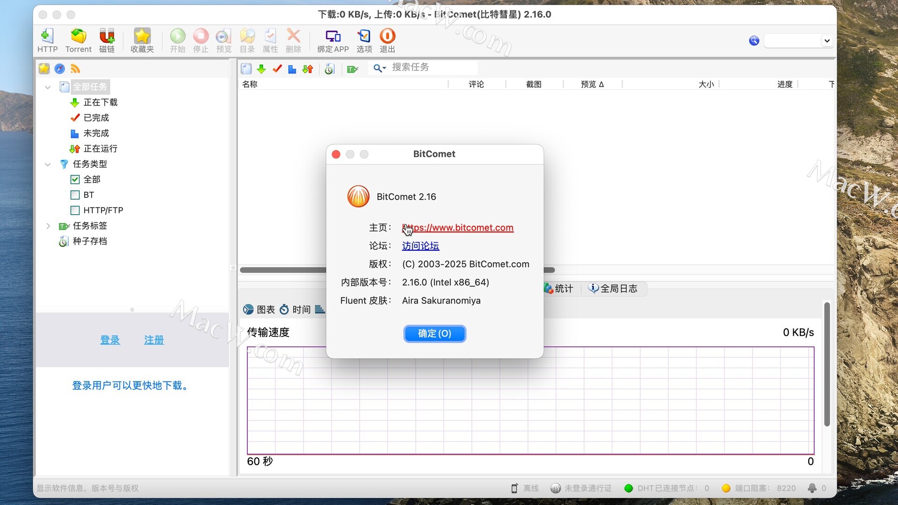This screenshot has width=898, height=505.
Task: Click the task list horizontal scrollbar
Action: pyautogui.click(x=397, y=270)
